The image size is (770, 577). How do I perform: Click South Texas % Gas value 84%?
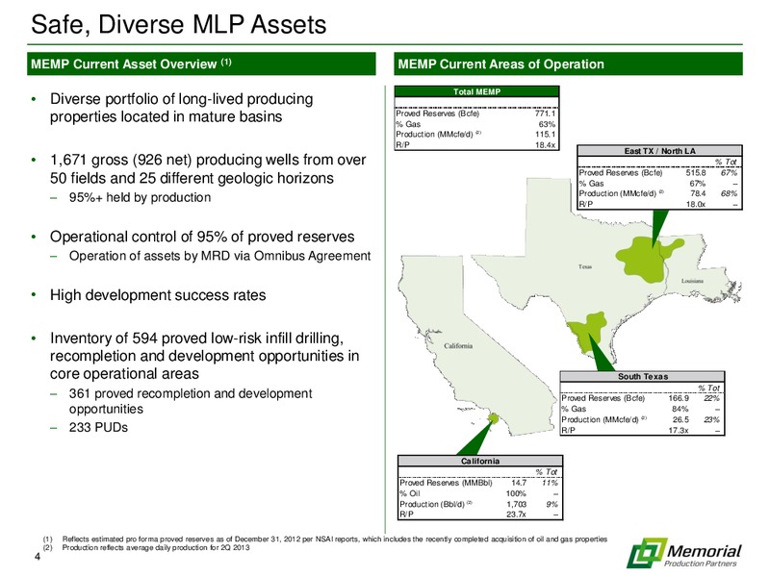680,409
